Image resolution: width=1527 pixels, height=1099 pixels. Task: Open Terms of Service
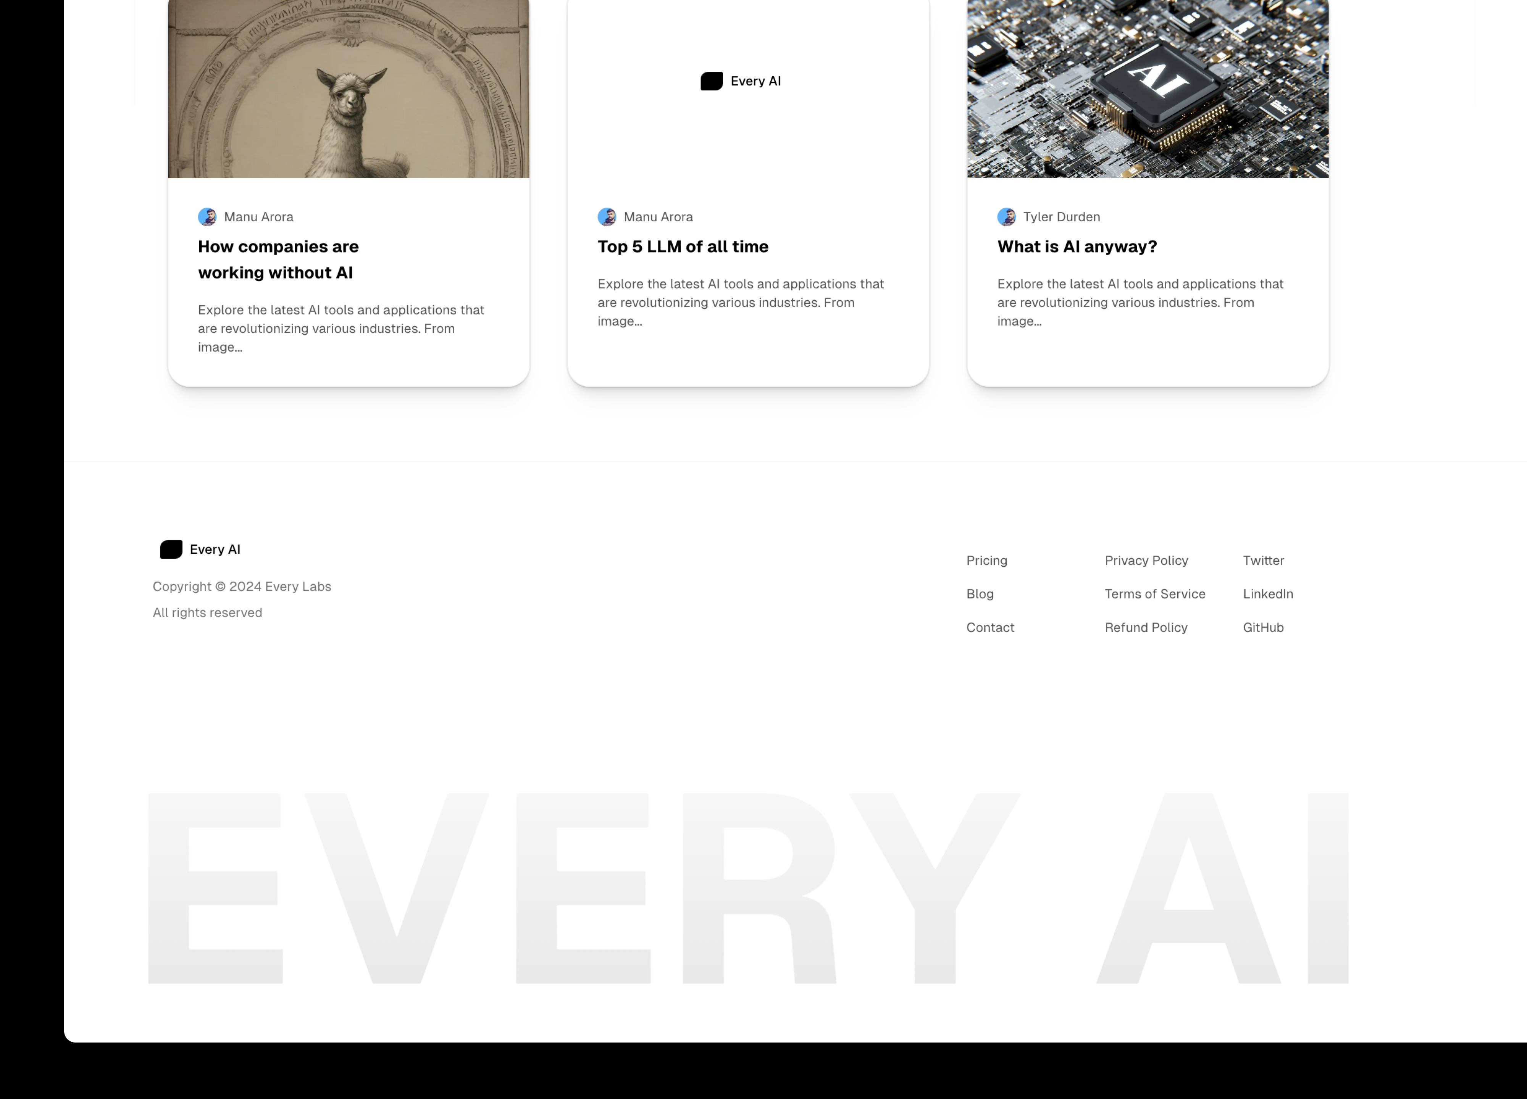(x=1155, y=594)
